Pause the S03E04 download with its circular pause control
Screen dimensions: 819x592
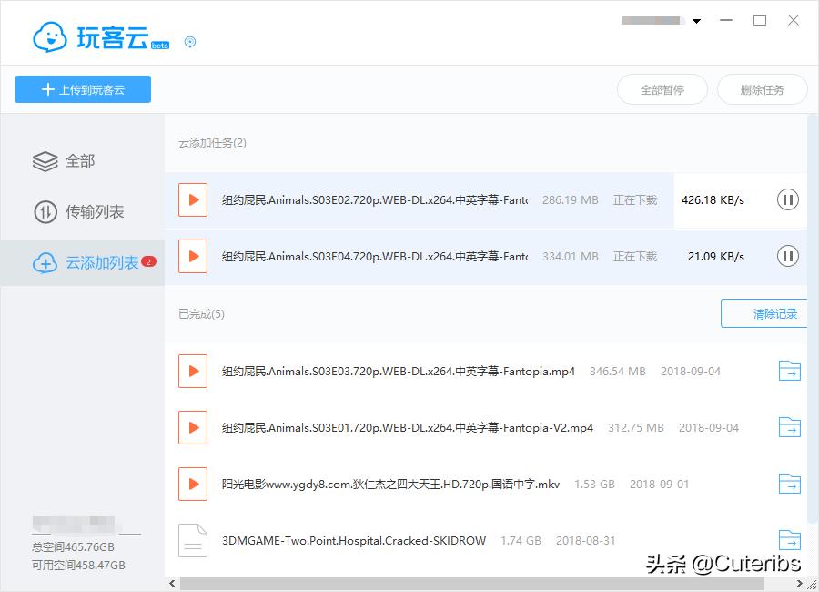787,256
